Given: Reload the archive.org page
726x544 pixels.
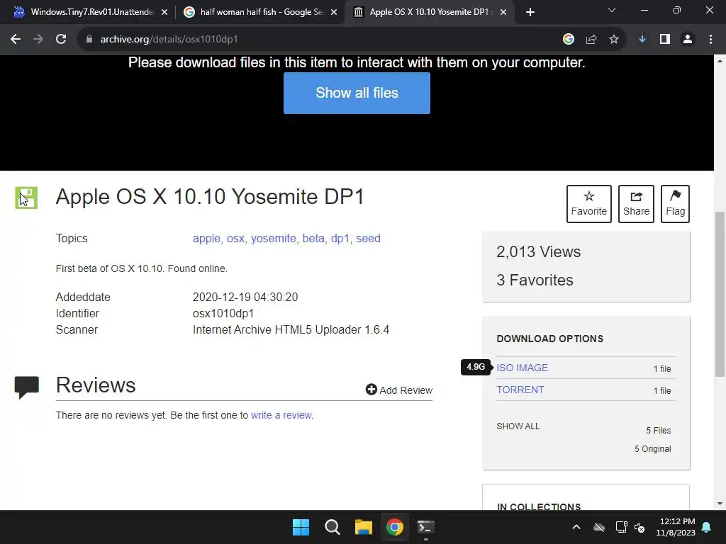Looking at the screenshot, I should click(x=61, y=40).
